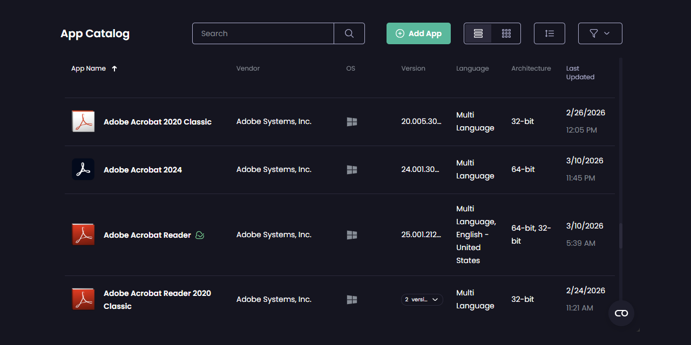691x345 pixels.
Task: Switch to grid view layout
Action: (506, 33)
